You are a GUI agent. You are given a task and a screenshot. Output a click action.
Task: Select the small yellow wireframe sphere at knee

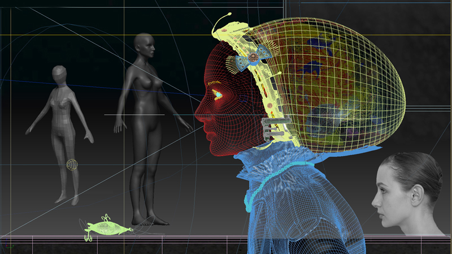(x=72, y=165)
